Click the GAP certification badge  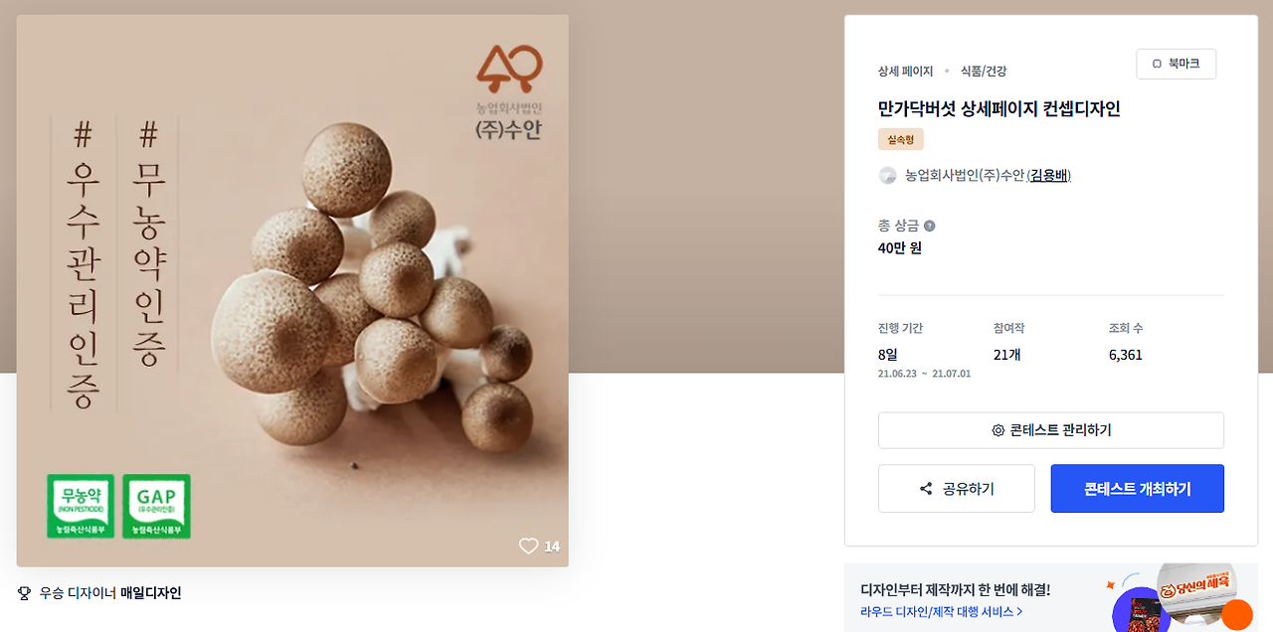pyautogui.click(x=156, y=506)
